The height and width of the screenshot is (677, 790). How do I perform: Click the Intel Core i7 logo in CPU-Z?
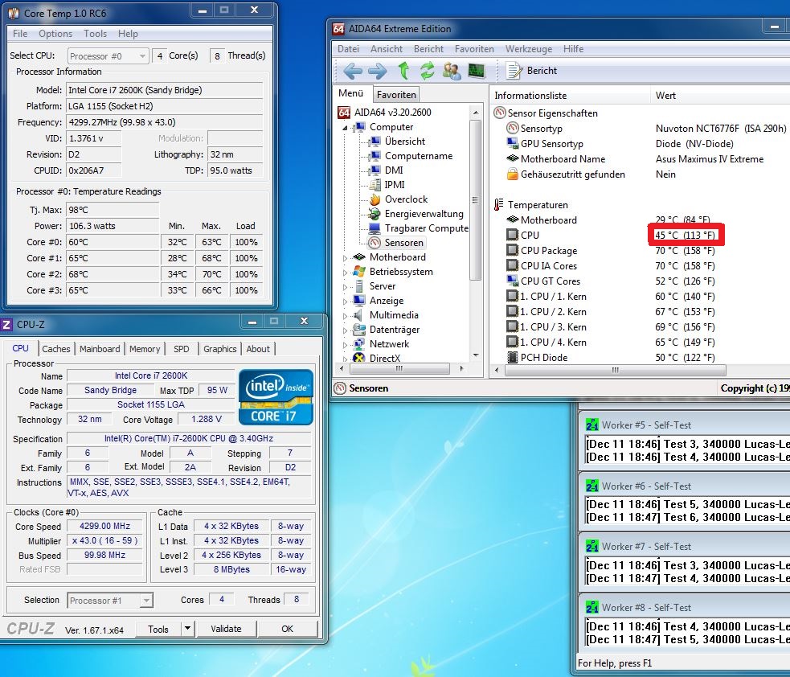[x=276, y=397]
